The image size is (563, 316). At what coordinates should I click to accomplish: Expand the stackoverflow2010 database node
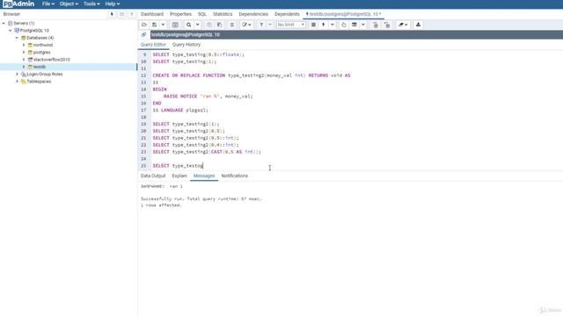pyautogui.click(x=24, y=60)
